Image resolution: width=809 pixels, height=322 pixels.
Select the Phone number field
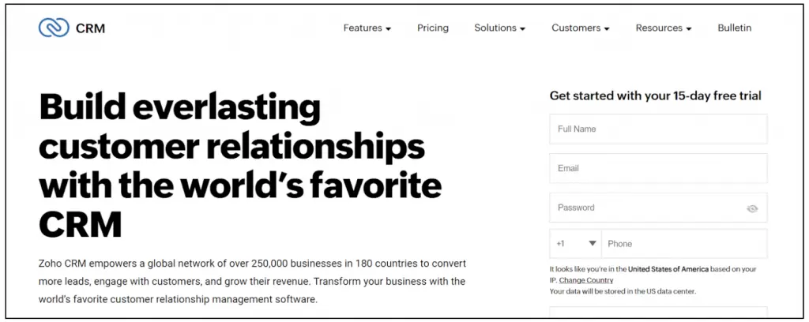tap(683, 244)
